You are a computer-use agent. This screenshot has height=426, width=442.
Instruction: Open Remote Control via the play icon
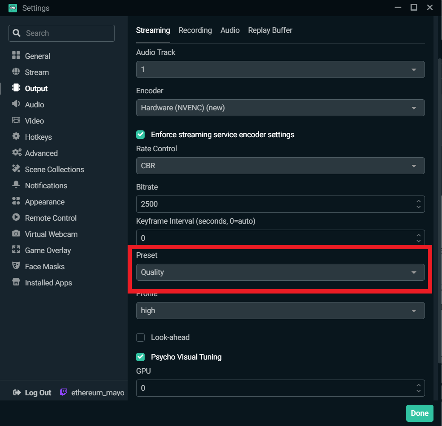[16, 217]
